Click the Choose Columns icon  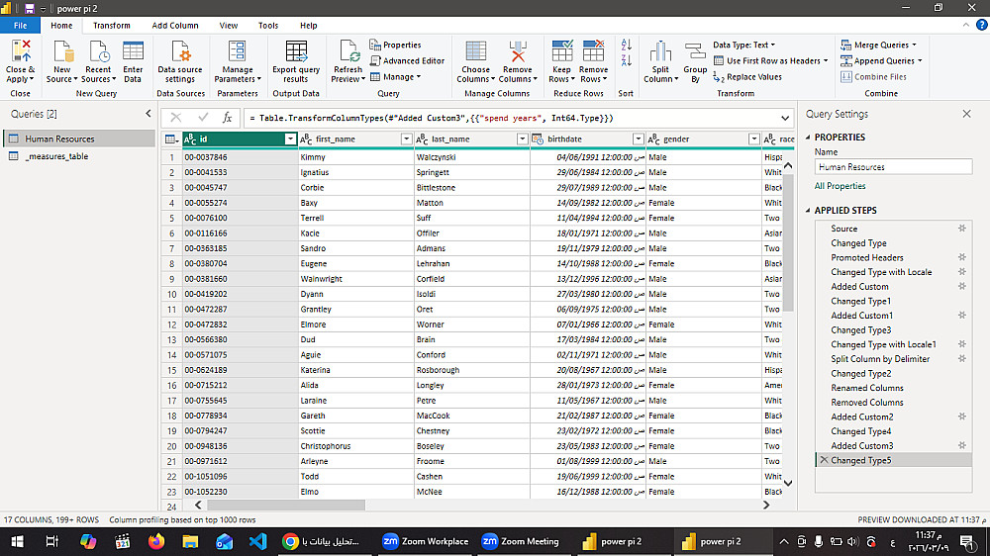click(x=475, y=51)
